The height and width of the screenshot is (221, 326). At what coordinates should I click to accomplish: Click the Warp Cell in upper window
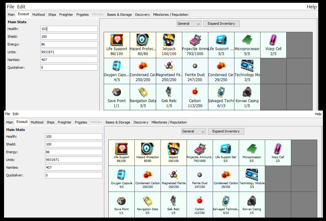[x=274, y=45]
